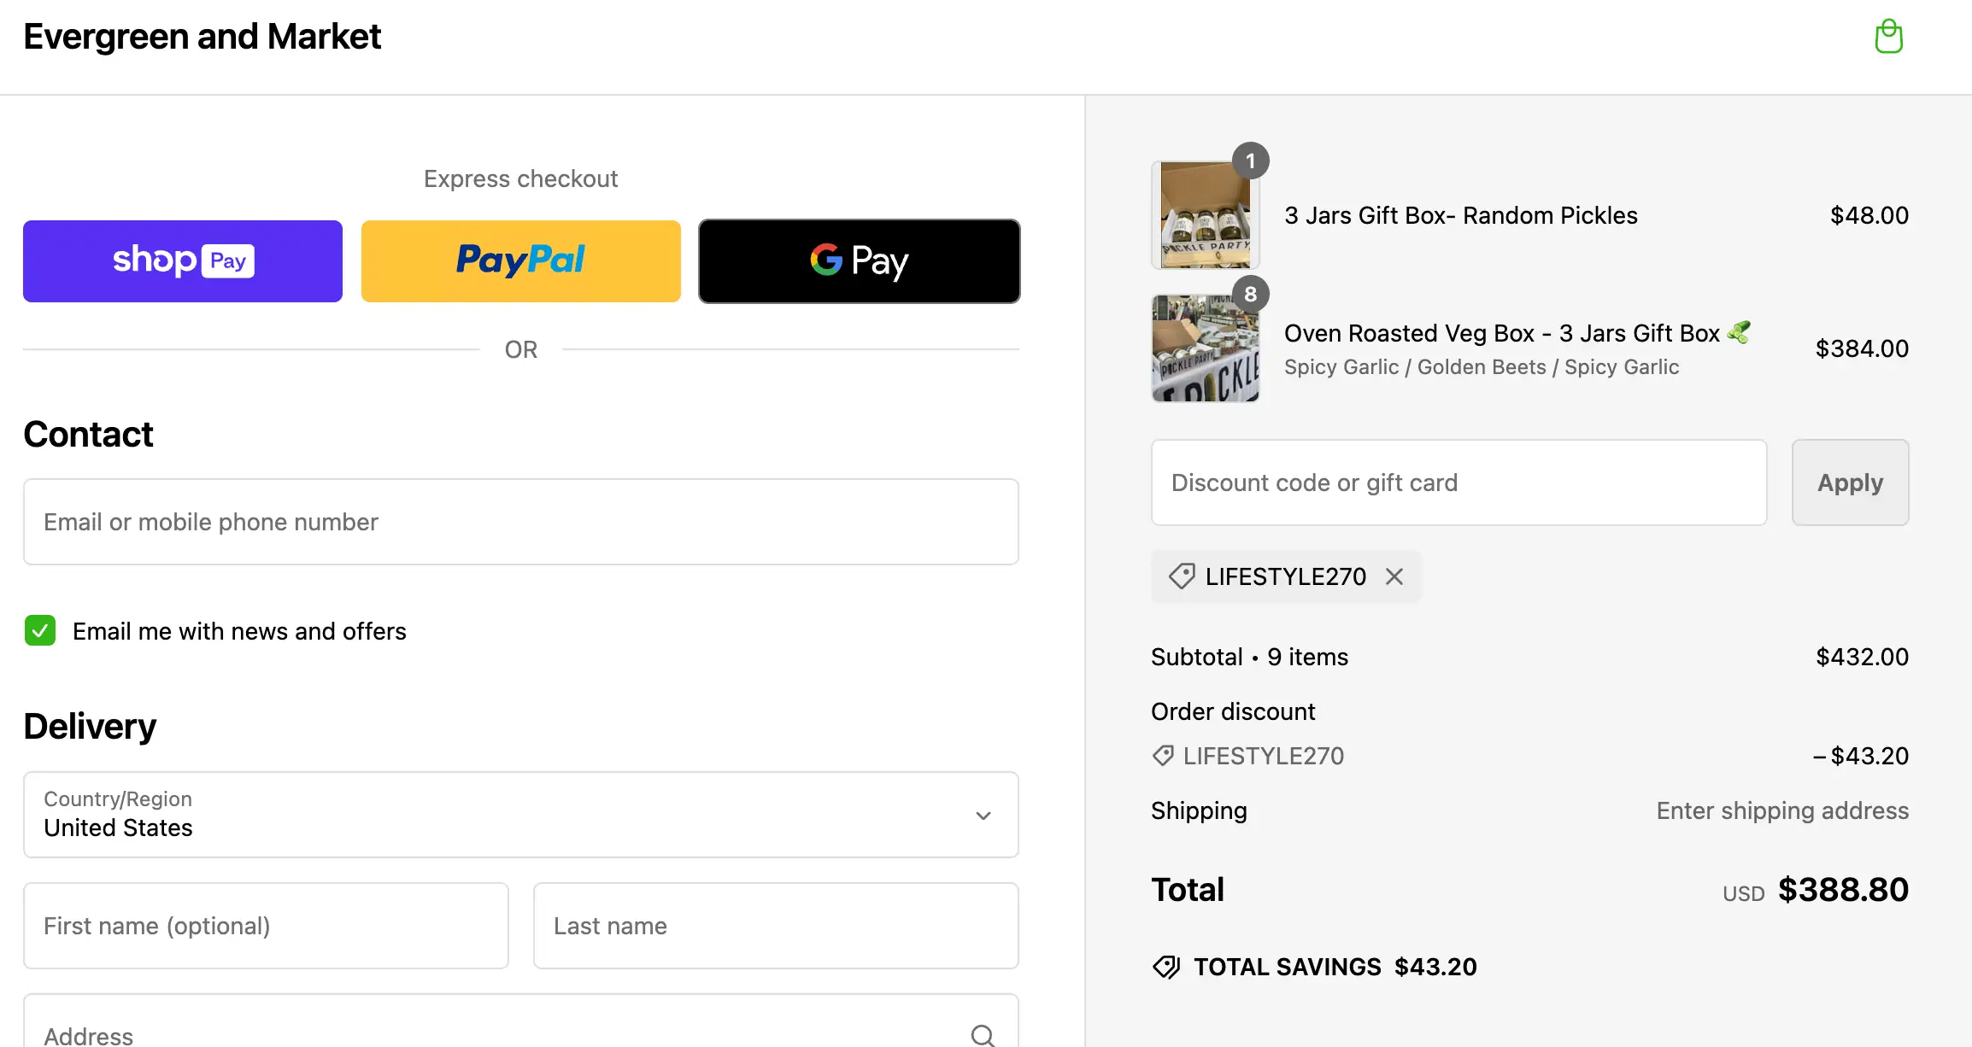
Task: Click quantity badge 8 on Veg Box
Action: (1250, 294)
